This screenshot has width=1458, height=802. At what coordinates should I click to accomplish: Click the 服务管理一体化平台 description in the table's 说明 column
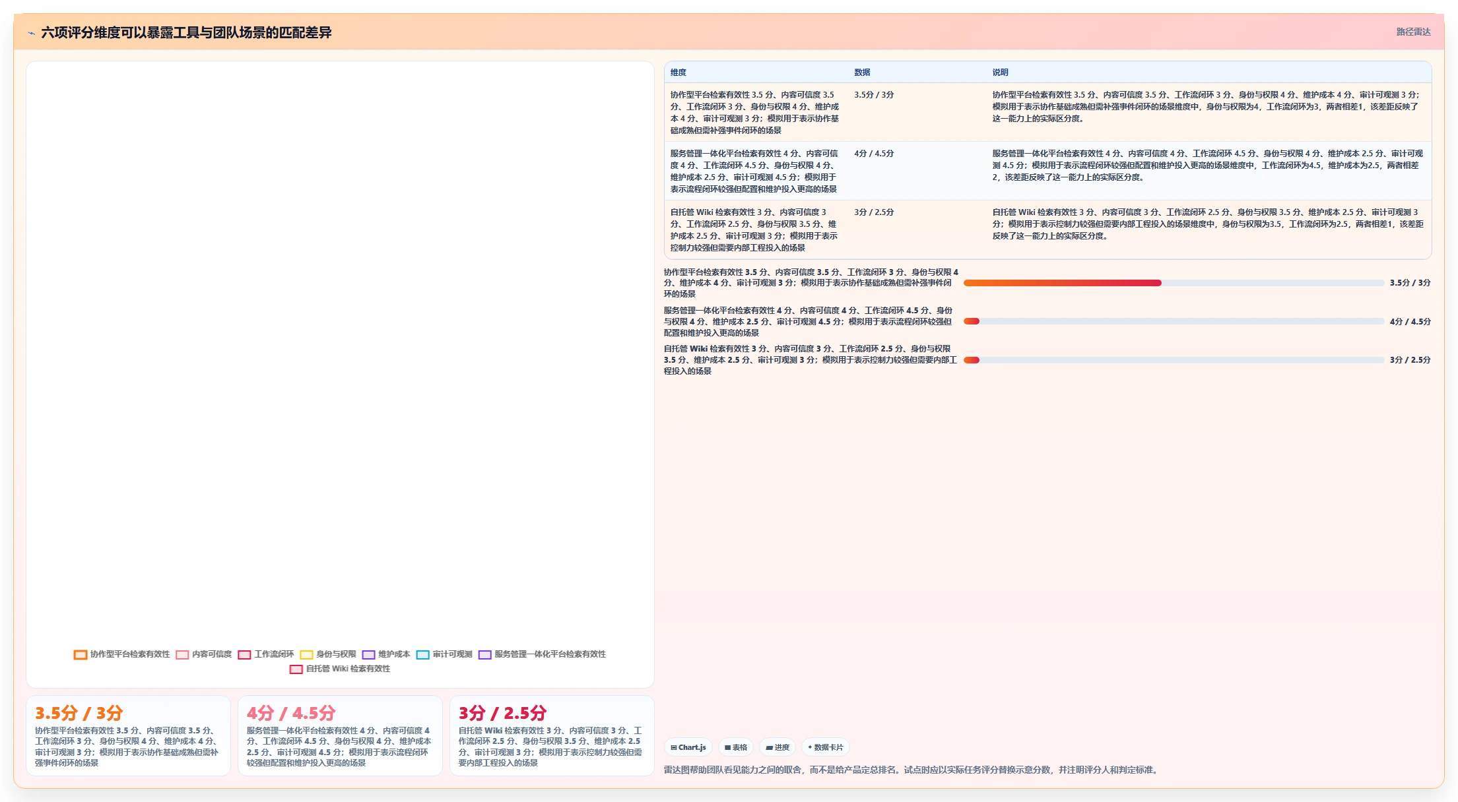pos(1207,166)
